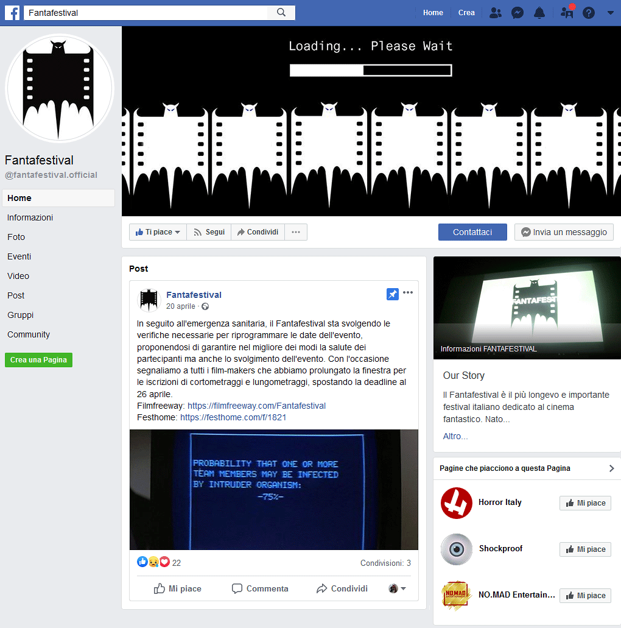
Task: Click the public globe icon on post
Action: [x=205, y=307]
